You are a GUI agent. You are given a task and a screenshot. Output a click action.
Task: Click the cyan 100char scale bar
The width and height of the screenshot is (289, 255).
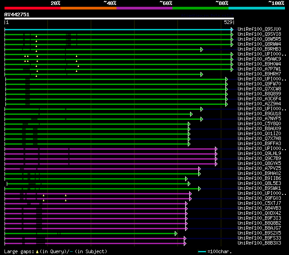click(x=202, y=251)
